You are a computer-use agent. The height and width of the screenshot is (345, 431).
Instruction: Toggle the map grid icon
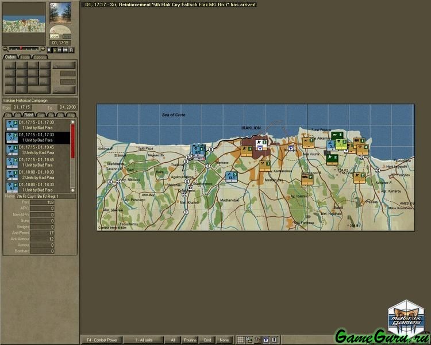click(x=241, y=340)
